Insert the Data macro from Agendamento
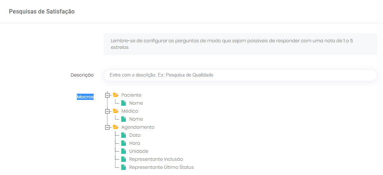The image size is (383, 175). 135,135
